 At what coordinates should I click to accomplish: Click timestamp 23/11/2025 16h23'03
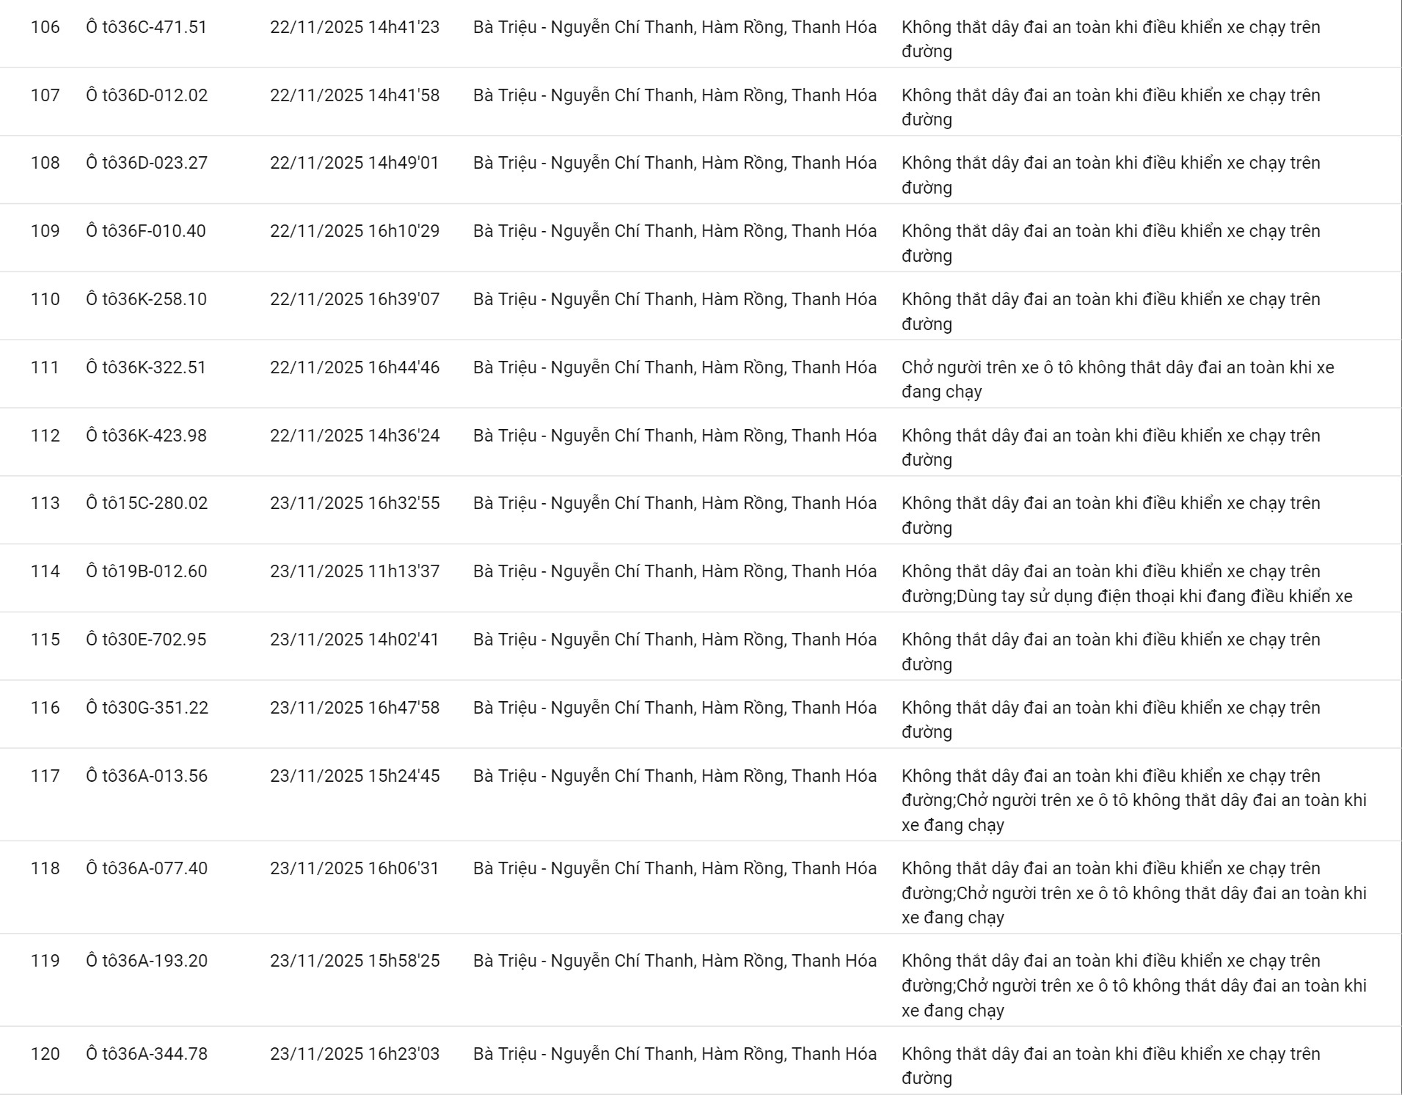[354, 1055]
